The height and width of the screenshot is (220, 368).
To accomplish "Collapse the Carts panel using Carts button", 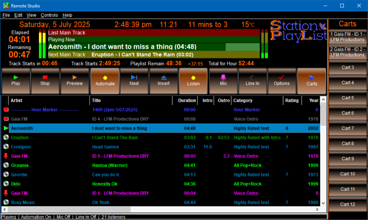I will click(311, 81).
